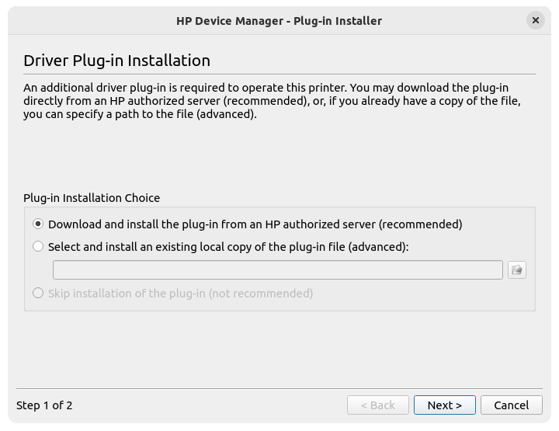Click the 'Skip installation of the plug-in' greyed text
This screenshot has height=431, width=559.
[x=127, y=294]
